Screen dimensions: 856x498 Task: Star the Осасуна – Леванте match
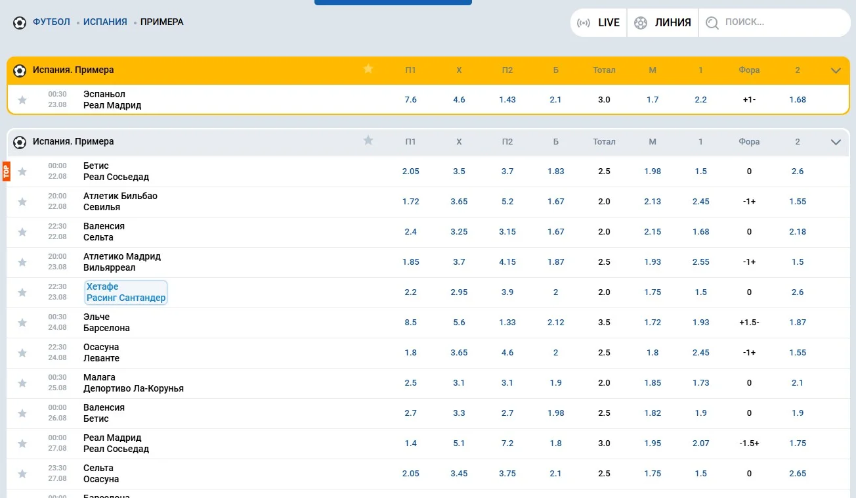pyautogui.click(x=22, y=353)
